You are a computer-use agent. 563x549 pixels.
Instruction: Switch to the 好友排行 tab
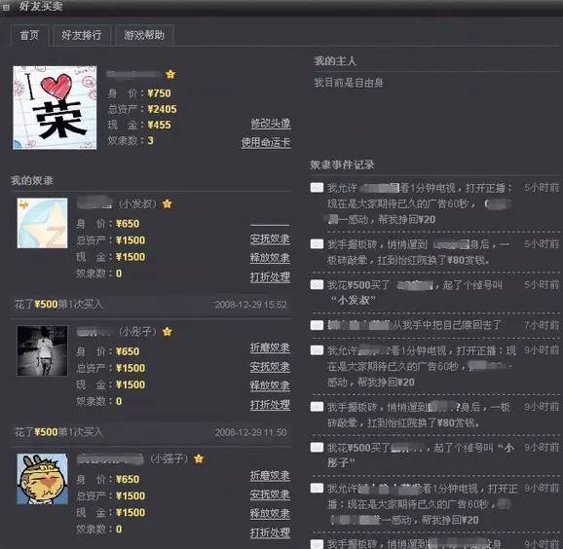pos(82,35)
